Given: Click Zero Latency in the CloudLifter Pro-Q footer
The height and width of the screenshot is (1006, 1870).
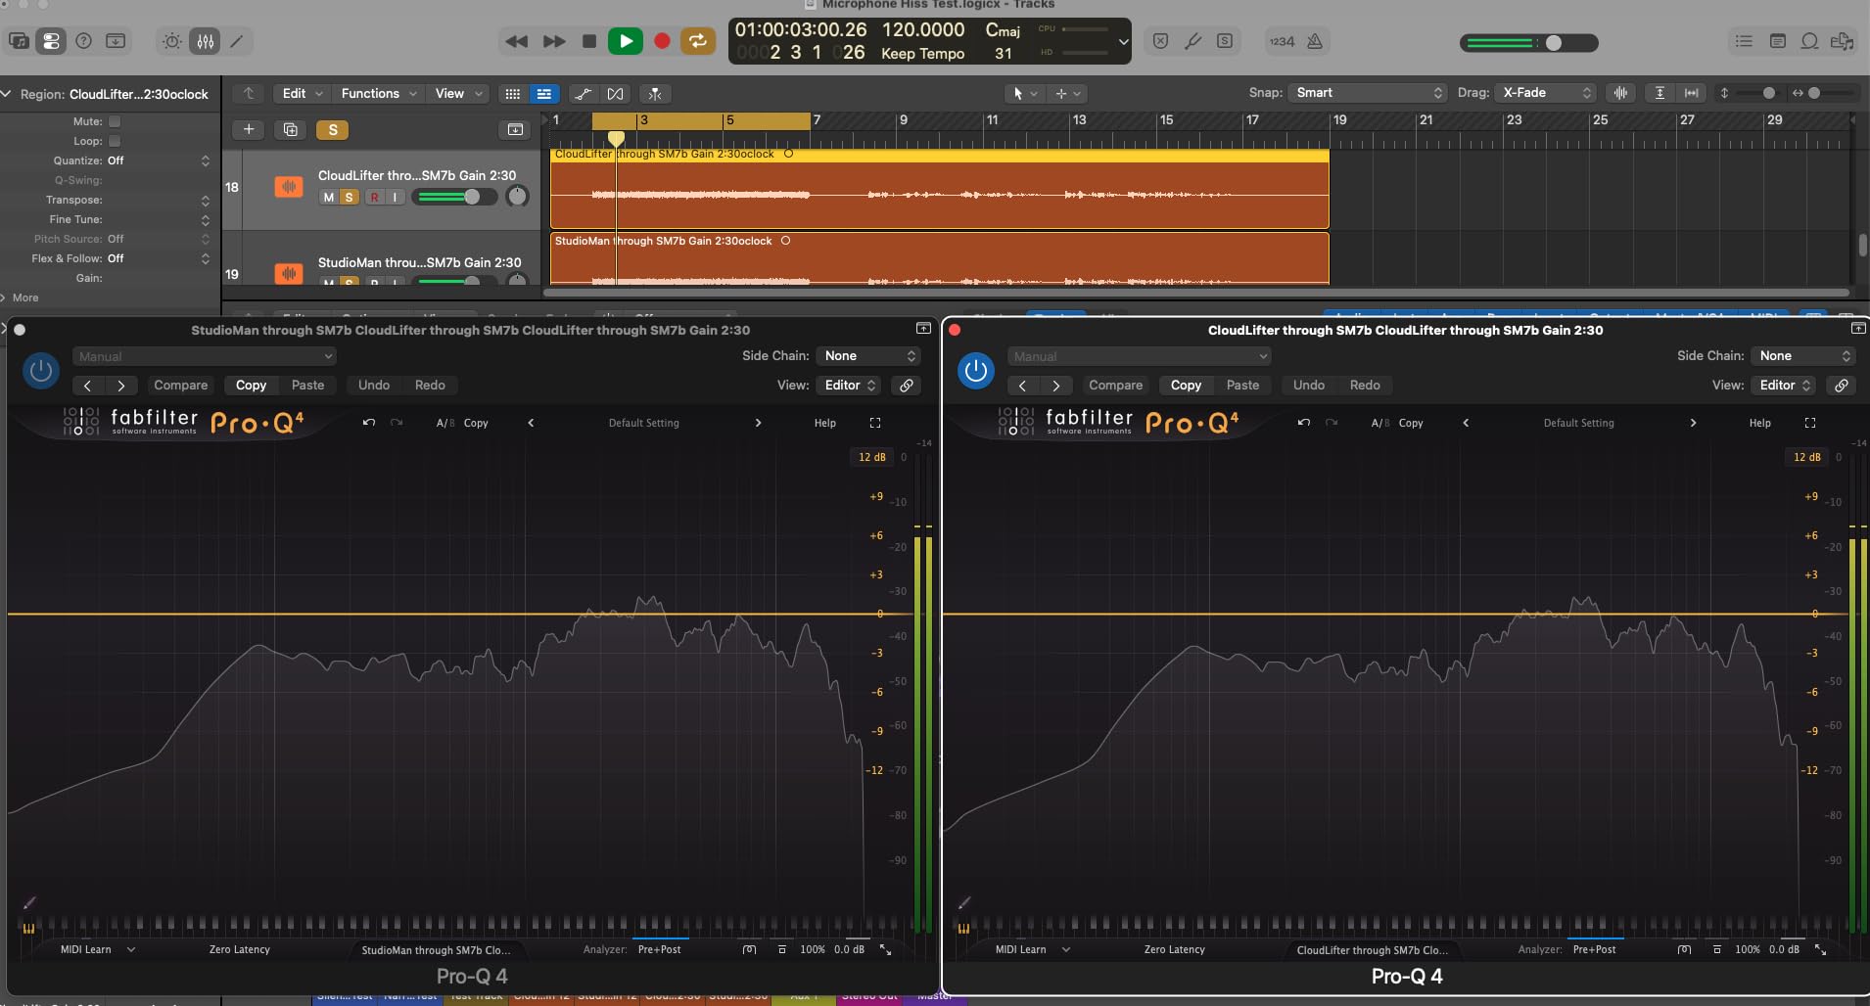Looking at the screenshot, I should [x=1175, y=949].
